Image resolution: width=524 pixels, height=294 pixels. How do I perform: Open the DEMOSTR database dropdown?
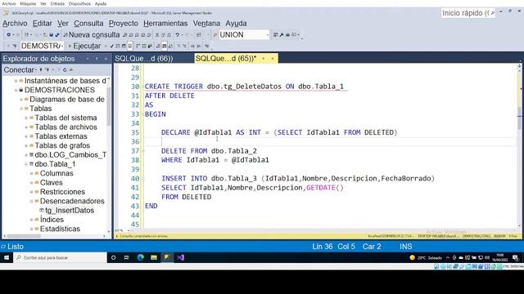click(42, 46)
